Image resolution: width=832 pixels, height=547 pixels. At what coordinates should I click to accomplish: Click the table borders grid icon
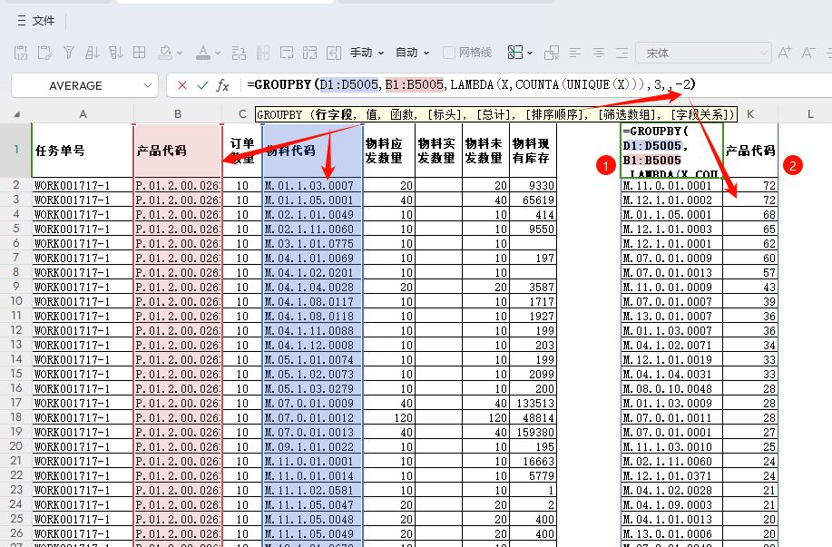pos(139,53)
